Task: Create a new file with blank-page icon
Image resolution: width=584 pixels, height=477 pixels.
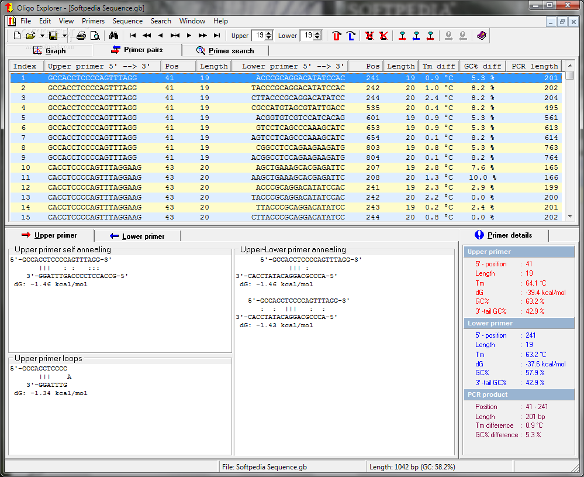Action: pyautogui.click(x=17, y=36)
